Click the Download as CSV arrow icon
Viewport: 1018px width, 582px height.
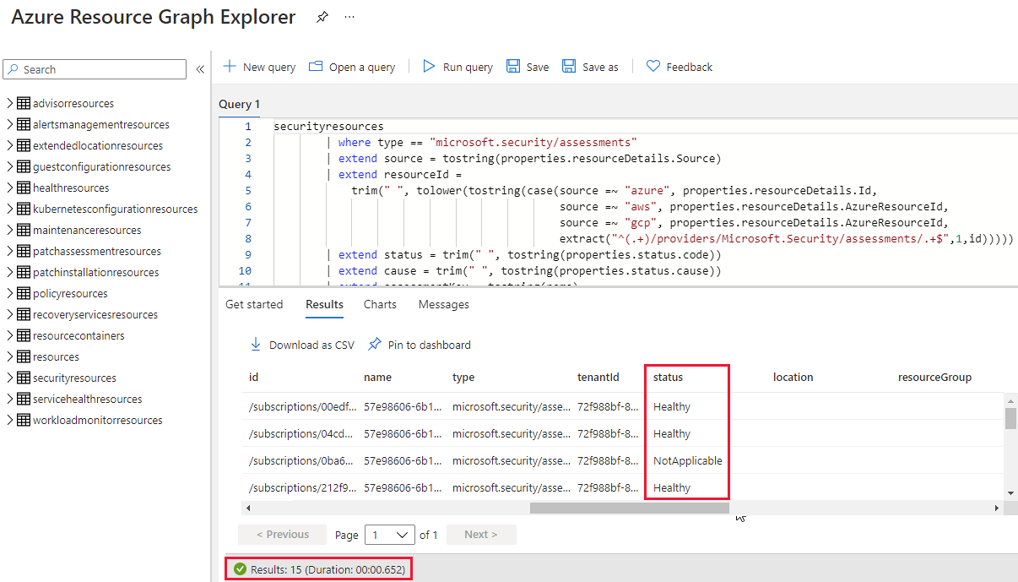pyautogui.click(x=256, y=345)
